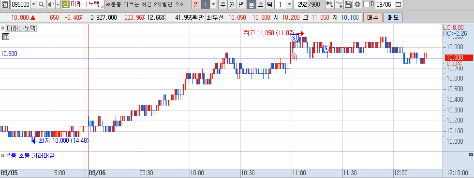Select the 월 (monthly) period tab

coord(232,4)
